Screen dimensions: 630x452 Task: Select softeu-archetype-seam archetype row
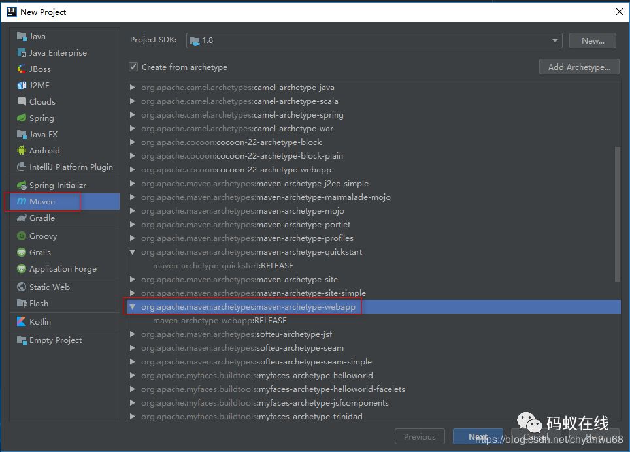pyautogui.click(x=374, y=348)
